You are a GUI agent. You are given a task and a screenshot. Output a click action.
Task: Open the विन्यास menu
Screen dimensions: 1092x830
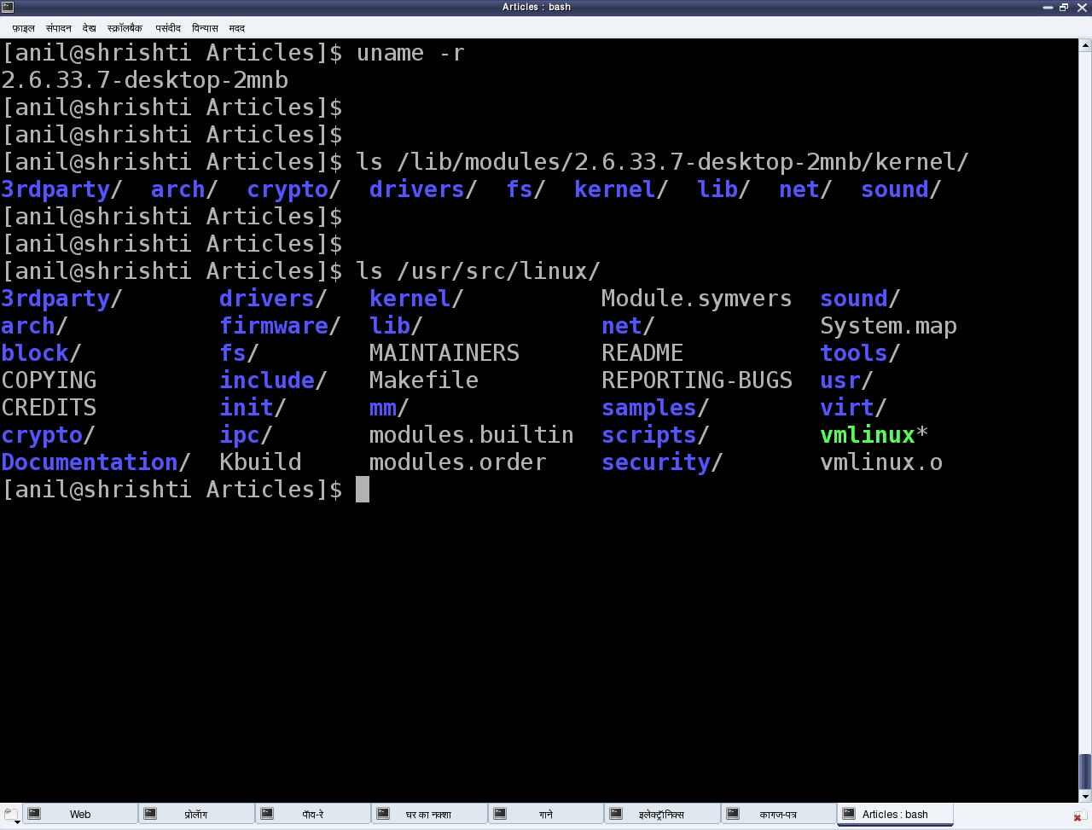[205, 28]
